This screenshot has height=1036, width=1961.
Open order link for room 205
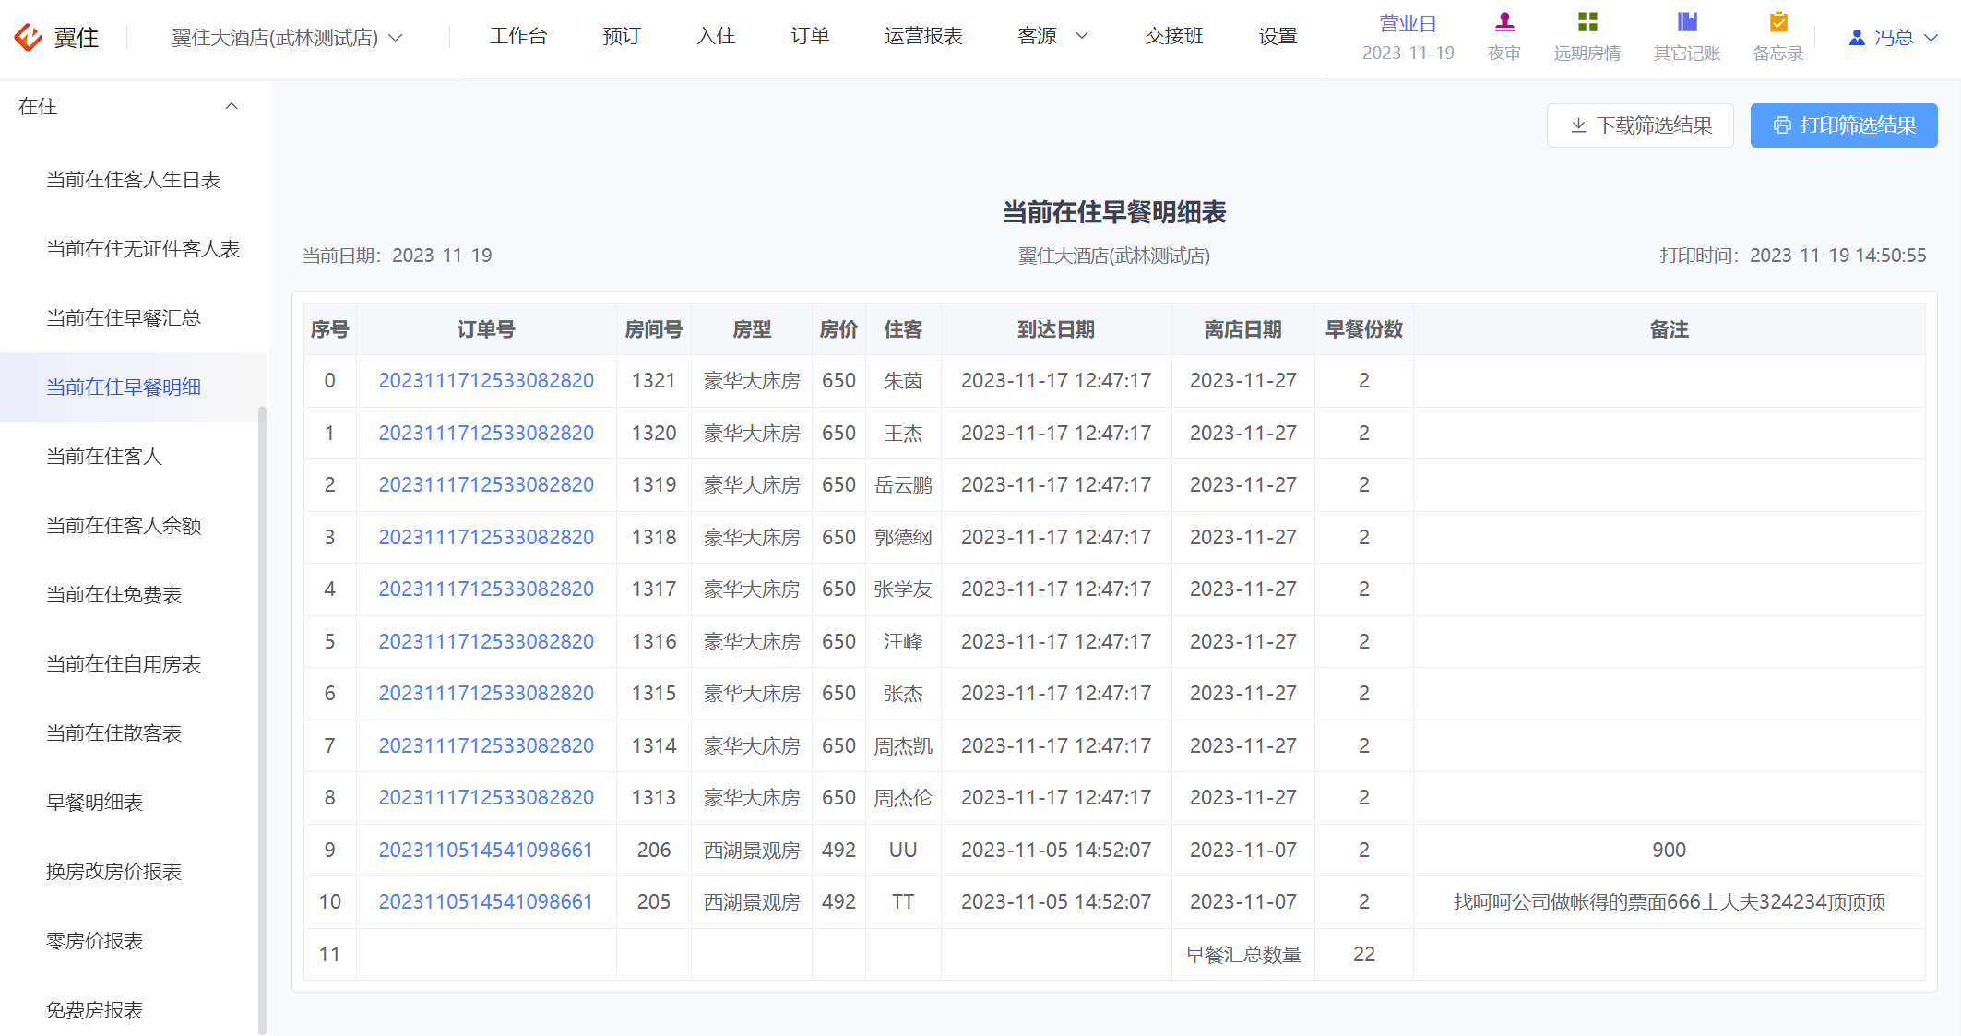[x=486, y=902]
